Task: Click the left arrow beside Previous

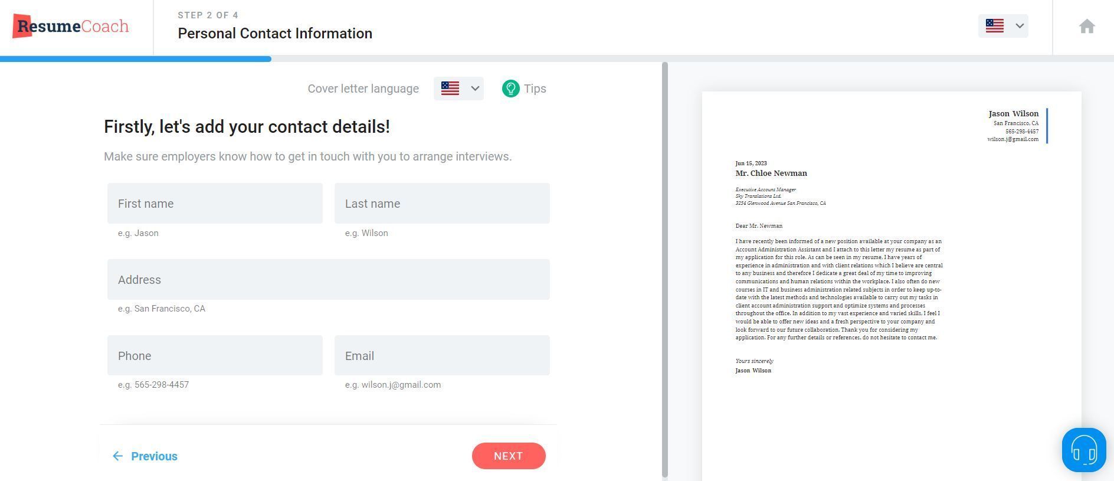Action: click(x=117, y=456)
